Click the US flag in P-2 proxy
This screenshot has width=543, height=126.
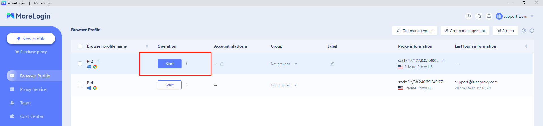tap(400, 67)
